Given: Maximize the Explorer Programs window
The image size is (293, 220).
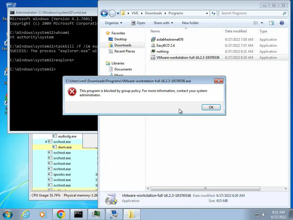Looking at the screenshot, I should (x=274, y=5).
